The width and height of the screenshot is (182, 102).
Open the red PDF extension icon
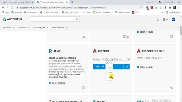click(152, 8)
